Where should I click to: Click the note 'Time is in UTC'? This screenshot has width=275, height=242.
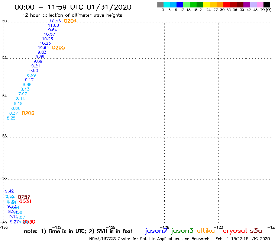point(67,231)
